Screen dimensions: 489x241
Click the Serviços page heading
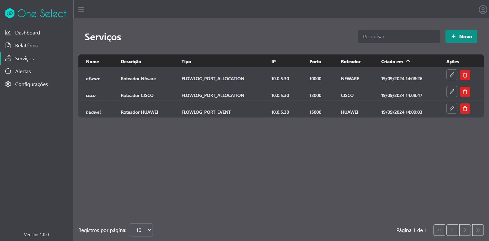coord(103,37)
